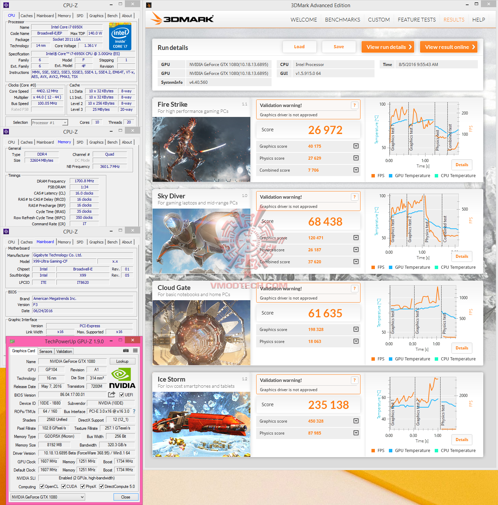The height and width of the screenshot is (505, 498).
Task: Click the Ice Storm benchmark thumbnail
Action: pyautogui.click(x=201, y=424)
